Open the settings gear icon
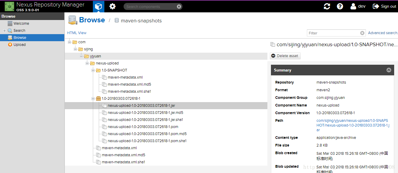The image size is (398, 173). click(112, 6)
